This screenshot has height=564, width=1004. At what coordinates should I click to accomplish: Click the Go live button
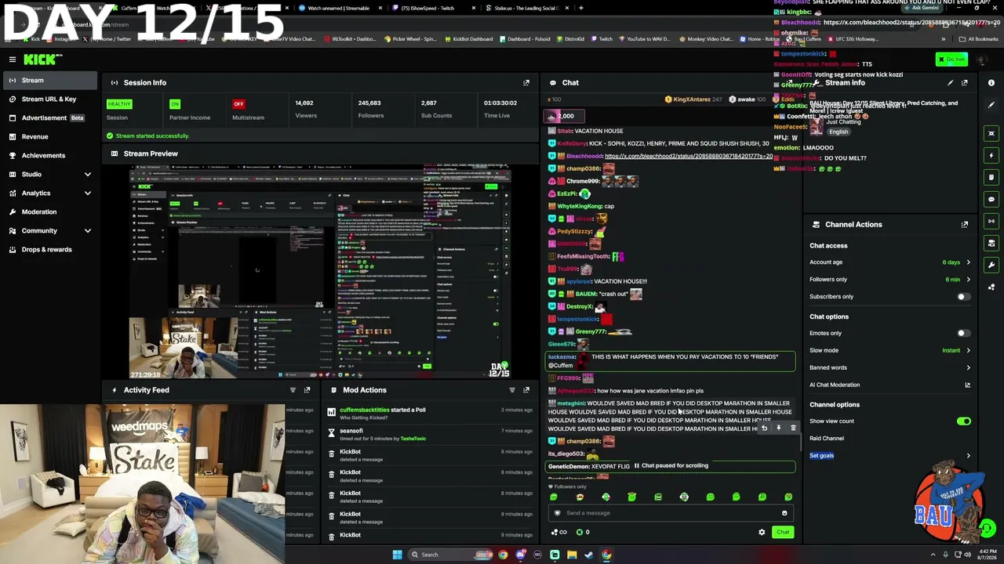coord(951,60)
